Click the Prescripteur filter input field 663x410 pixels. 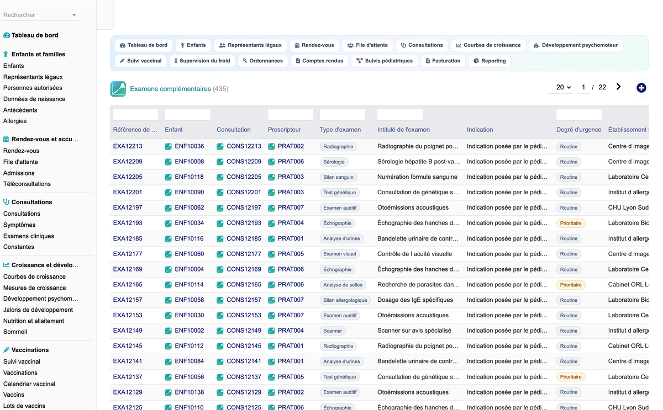click(291, 114)
